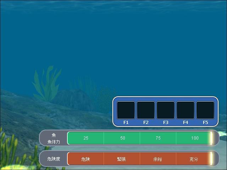227x170 pixels.
Task: Click the glowing end marker of danger gauge
Action: [211, 159]
